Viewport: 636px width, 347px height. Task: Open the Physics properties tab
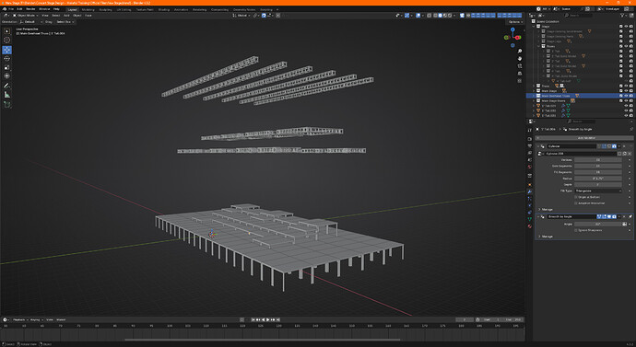click(x=530, y=205)
